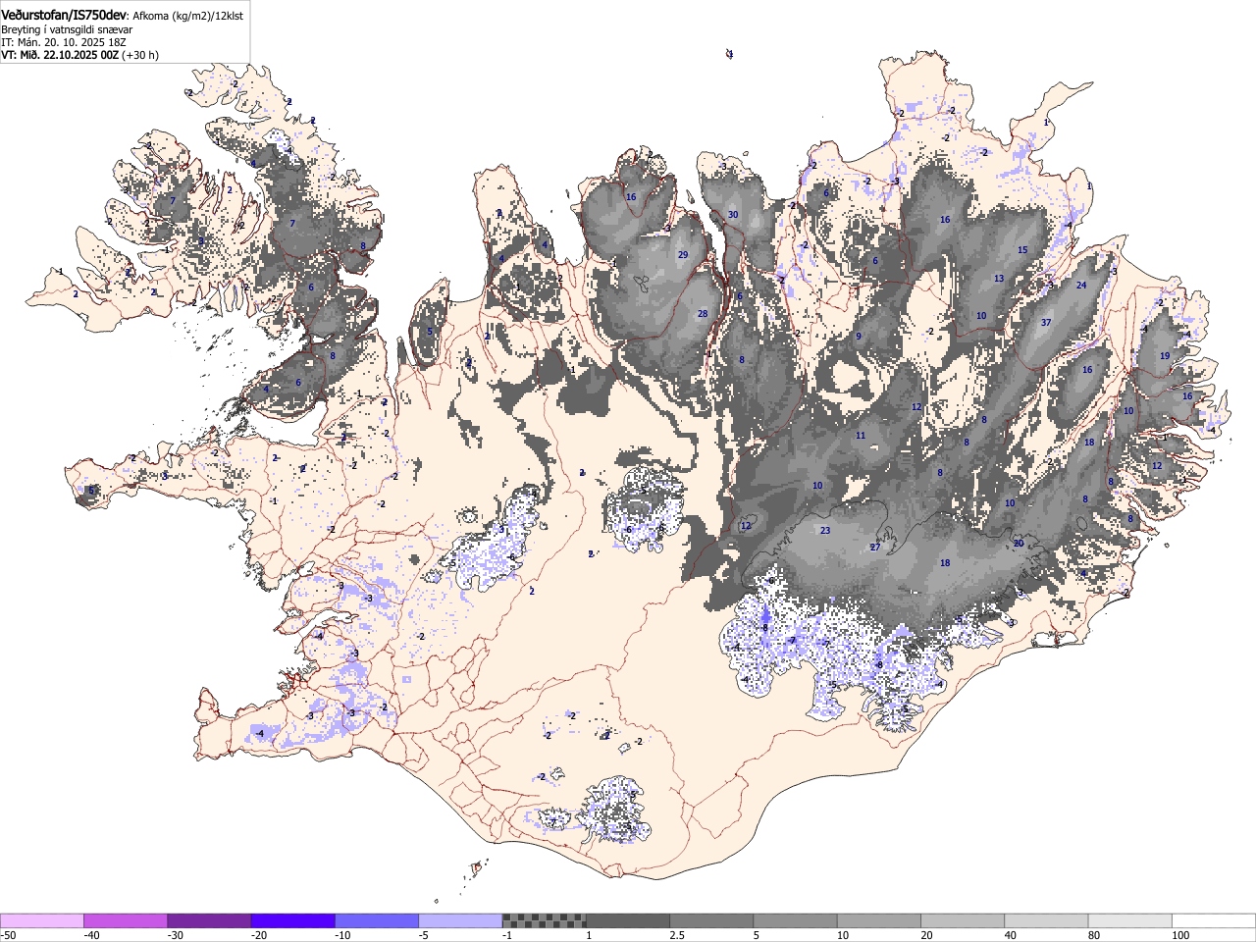Screen dimensions: 1256x942
Task: Select the legend label "80"
Action: coord(1094,935)
